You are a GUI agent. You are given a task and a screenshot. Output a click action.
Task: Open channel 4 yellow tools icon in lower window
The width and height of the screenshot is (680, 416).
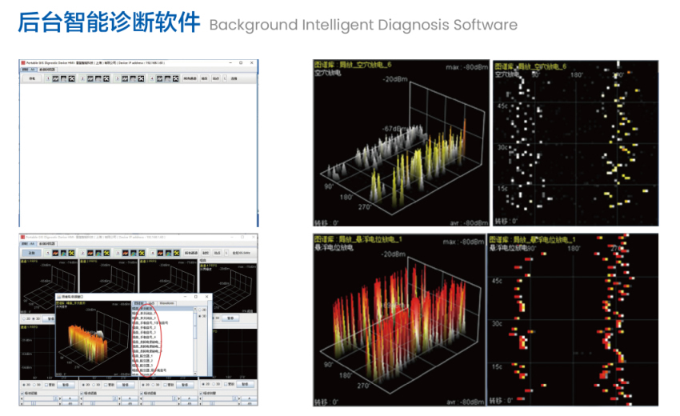(176, 253)
